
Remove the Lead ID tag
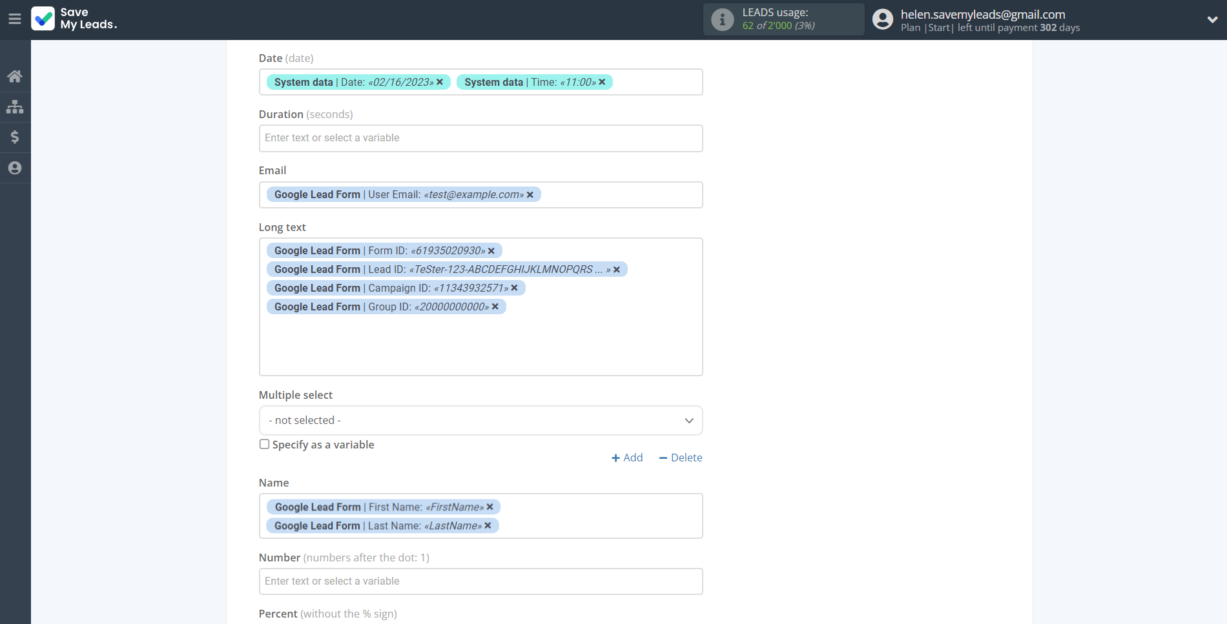617,270
